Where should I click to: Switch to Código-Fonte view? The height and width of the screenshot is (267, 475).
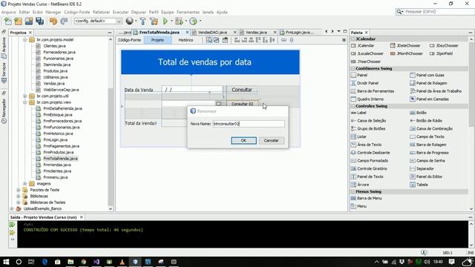[129, 40]
